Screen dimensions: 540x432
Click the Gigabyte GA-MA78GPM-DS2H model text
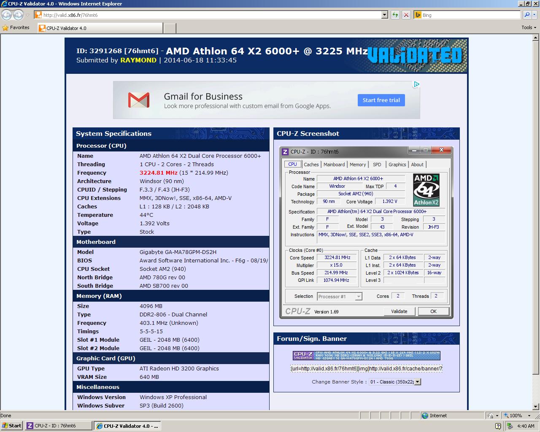click(x=178, y=252)
